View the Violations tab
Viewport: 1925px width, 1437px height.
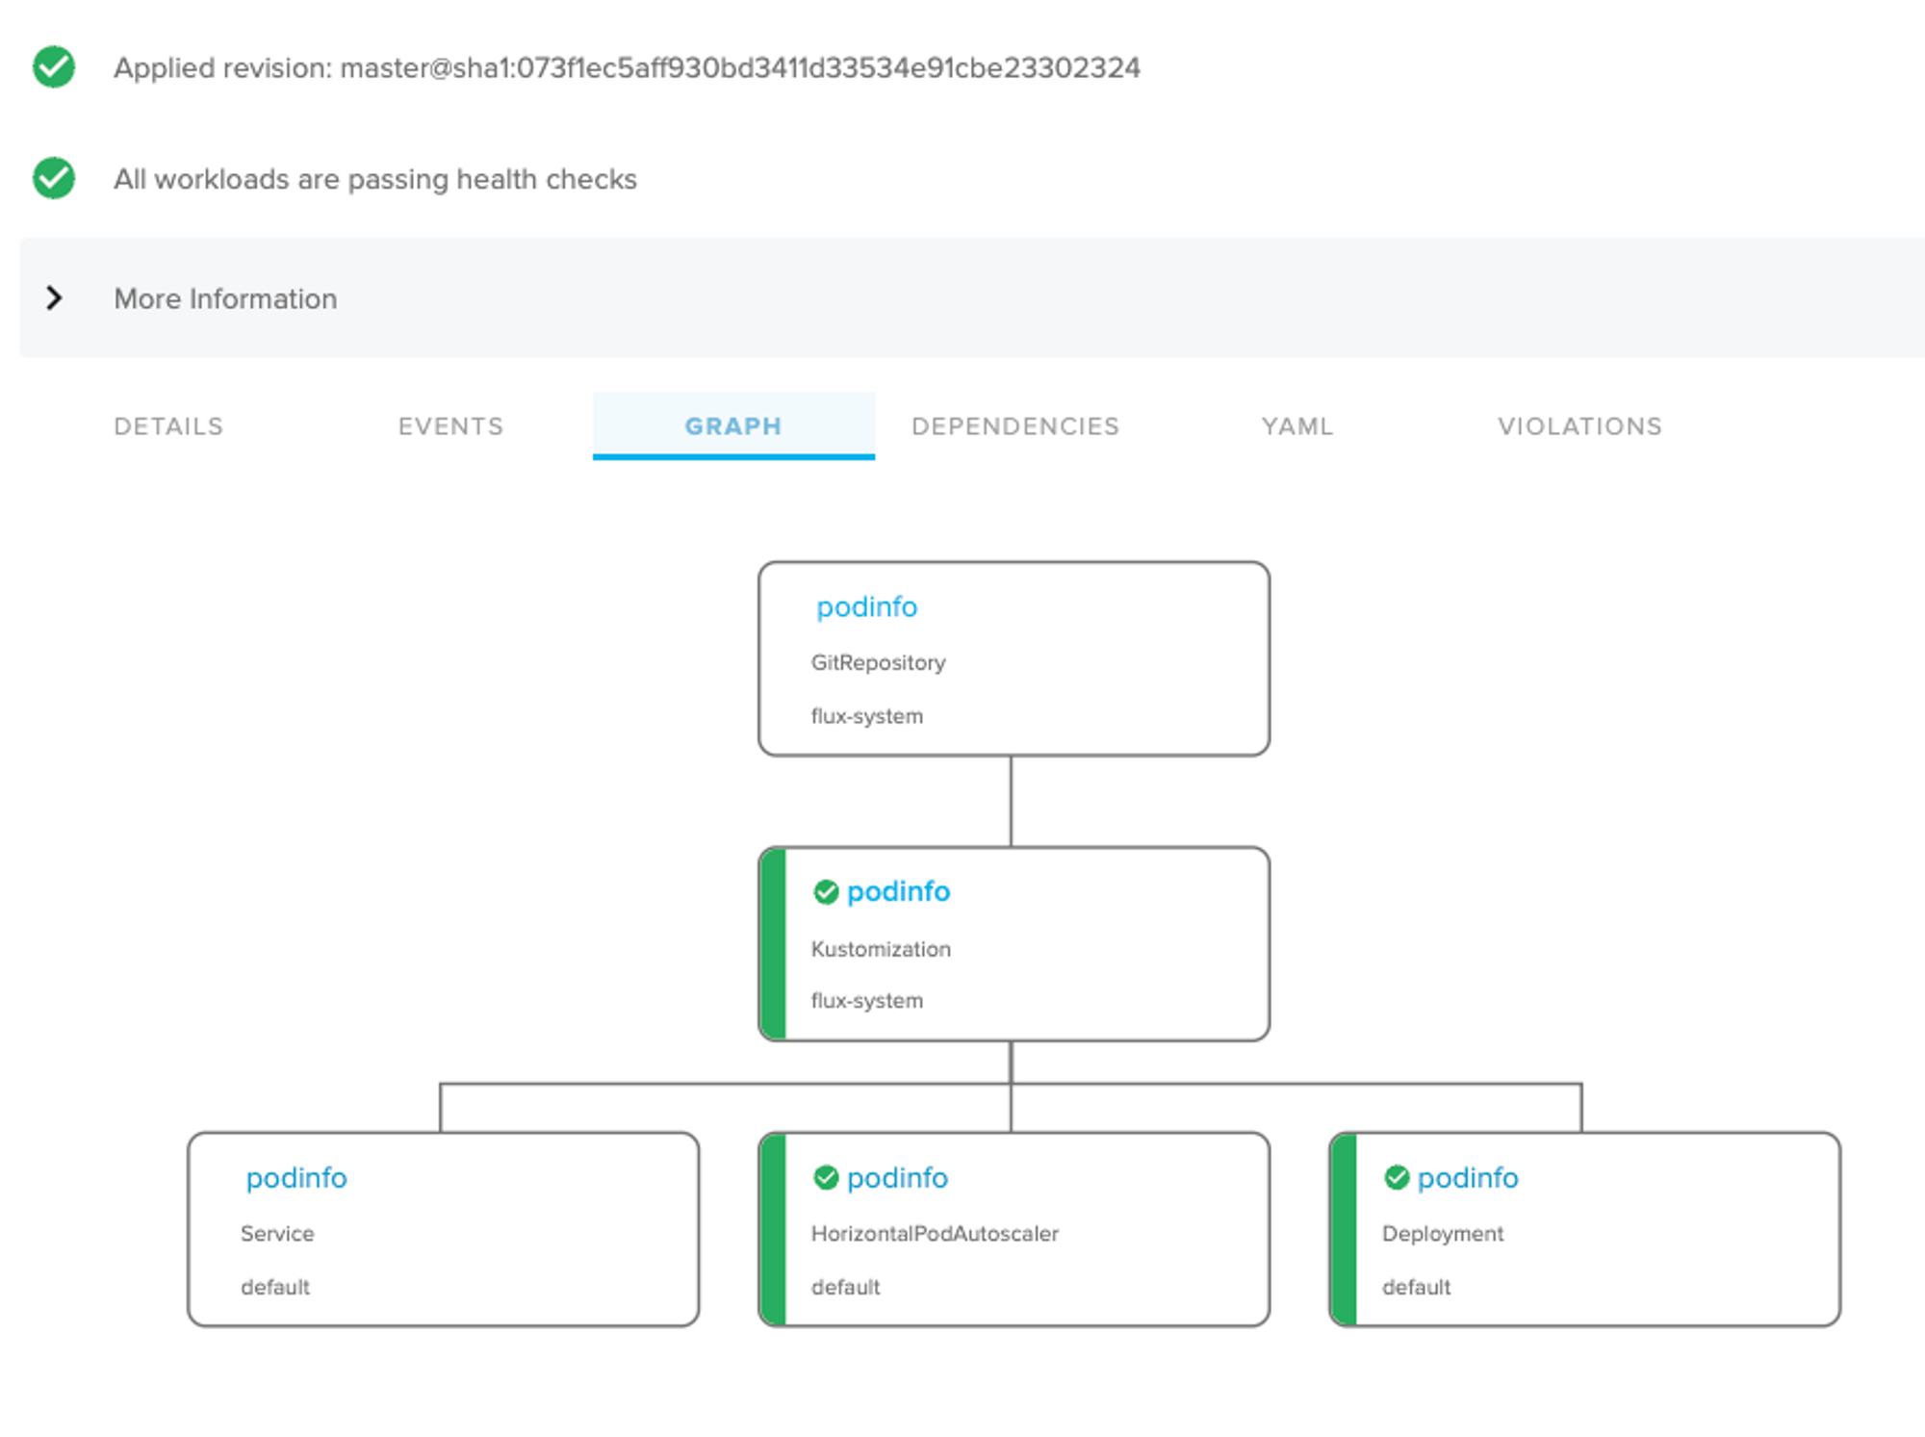1579,426
